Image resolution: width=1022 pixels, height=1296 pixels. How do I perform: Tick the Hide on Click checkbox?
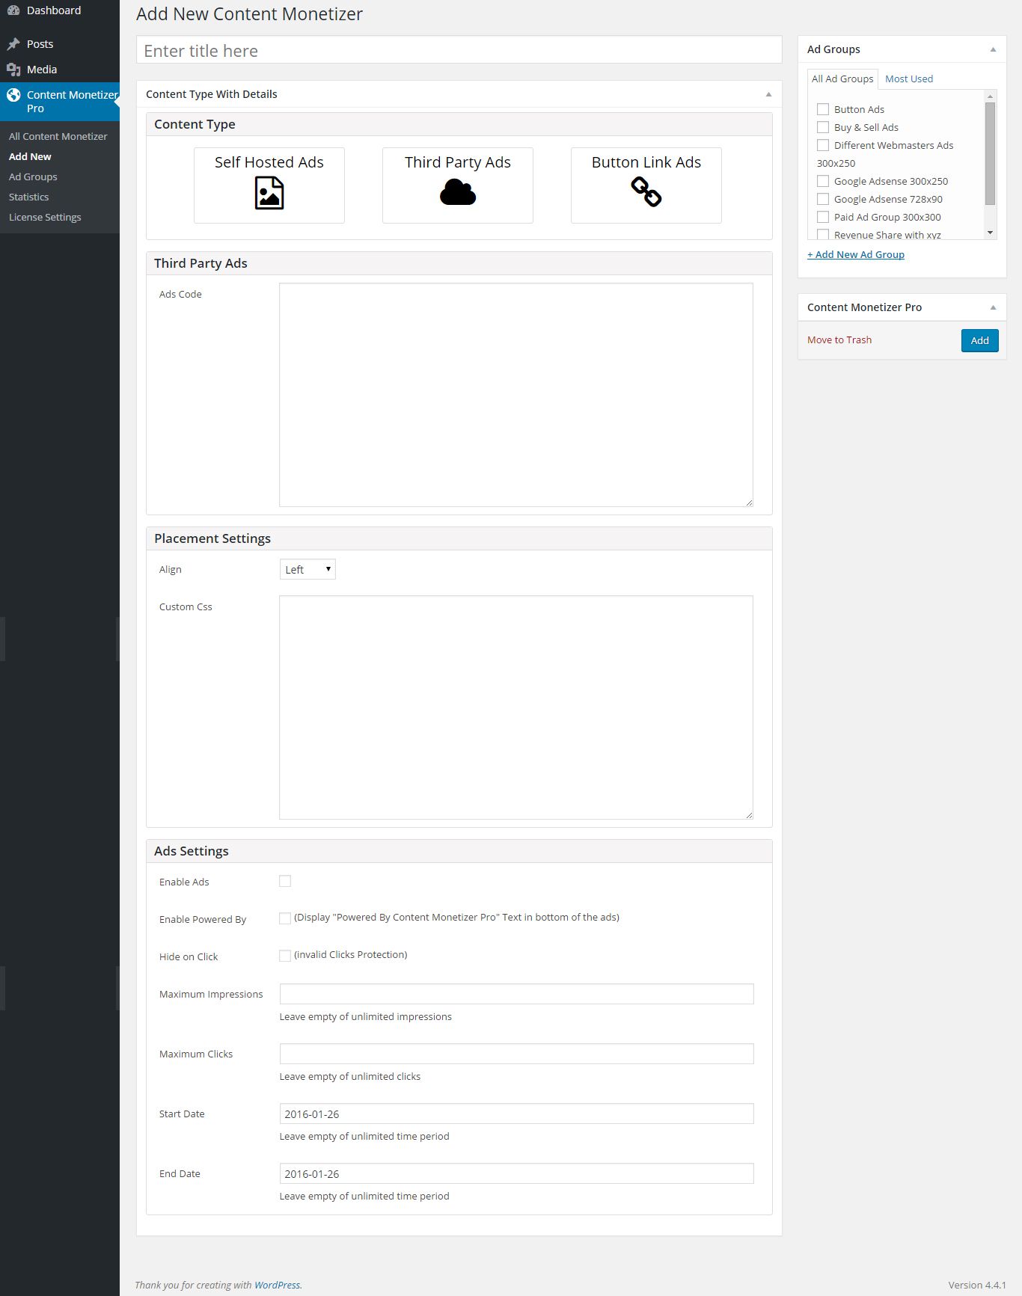pyautogui.click(x=285, y=956)
